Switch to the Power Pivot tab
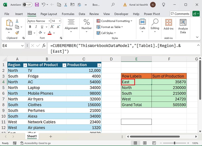The height and width of the screenshot is (146, 202). (x=152, y=14)
